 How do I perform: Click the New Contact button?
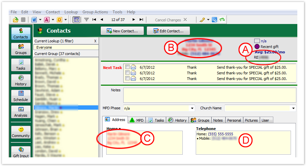click(122, 31)
